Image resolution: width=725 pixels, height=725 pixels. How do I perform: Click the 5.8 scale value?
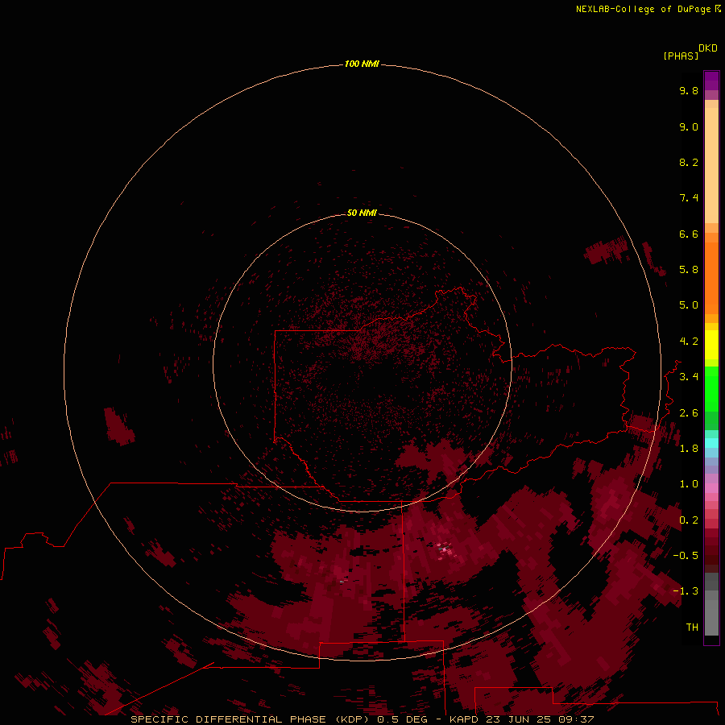pyautogui.click(x=689, y=270)
